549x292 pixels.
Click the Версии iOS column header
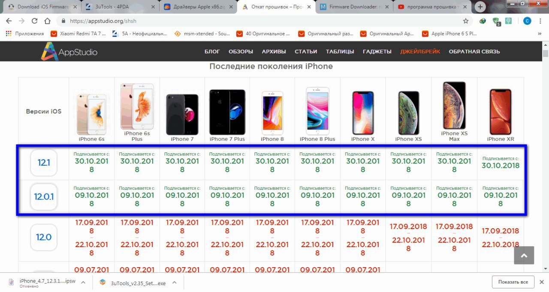pos(44,111)
